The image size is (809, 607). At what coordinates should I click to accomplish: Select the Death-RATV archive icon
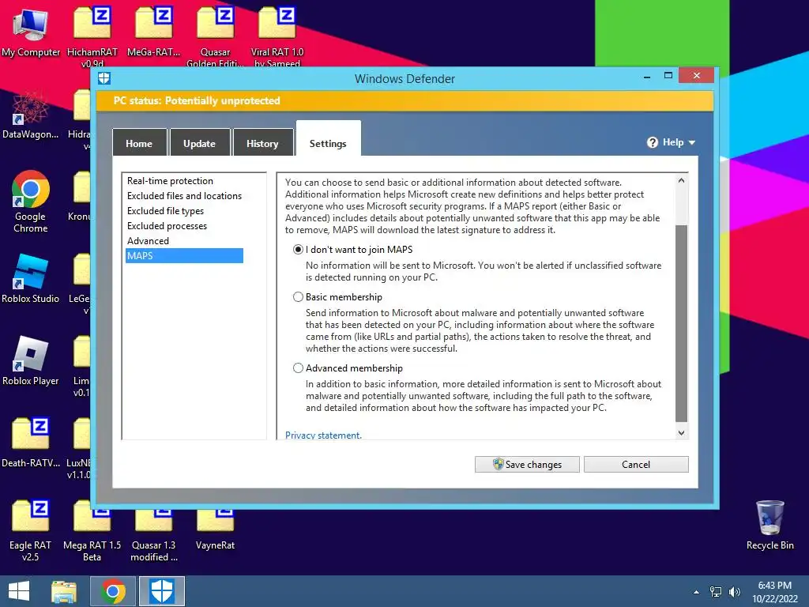click(31, 443)
